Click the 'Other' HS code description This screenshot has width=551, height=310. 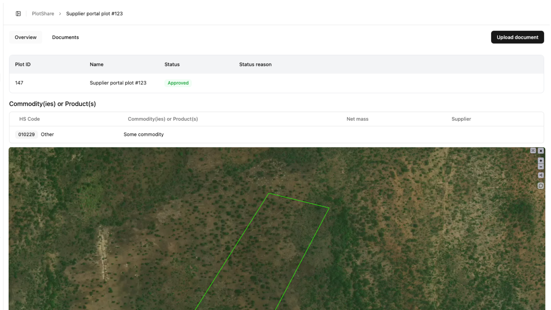tap(47, 134)
